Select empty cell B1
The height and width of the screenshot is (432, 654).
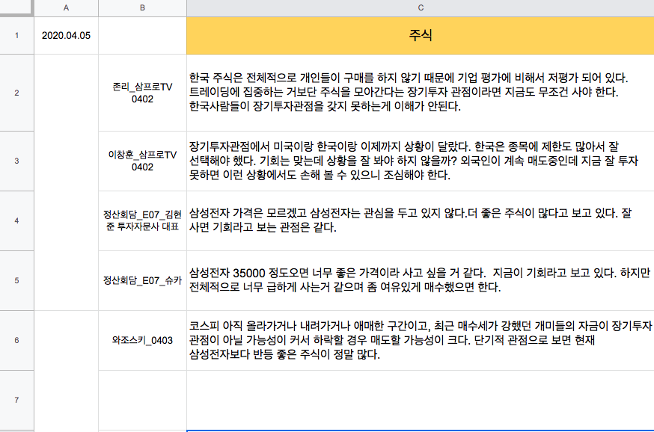pyautogui.click(x=142, y=35)
